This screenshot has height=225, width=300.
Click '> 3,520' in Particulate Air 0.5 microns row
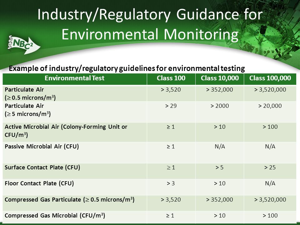pyautogui.click(x=171, y=90)
